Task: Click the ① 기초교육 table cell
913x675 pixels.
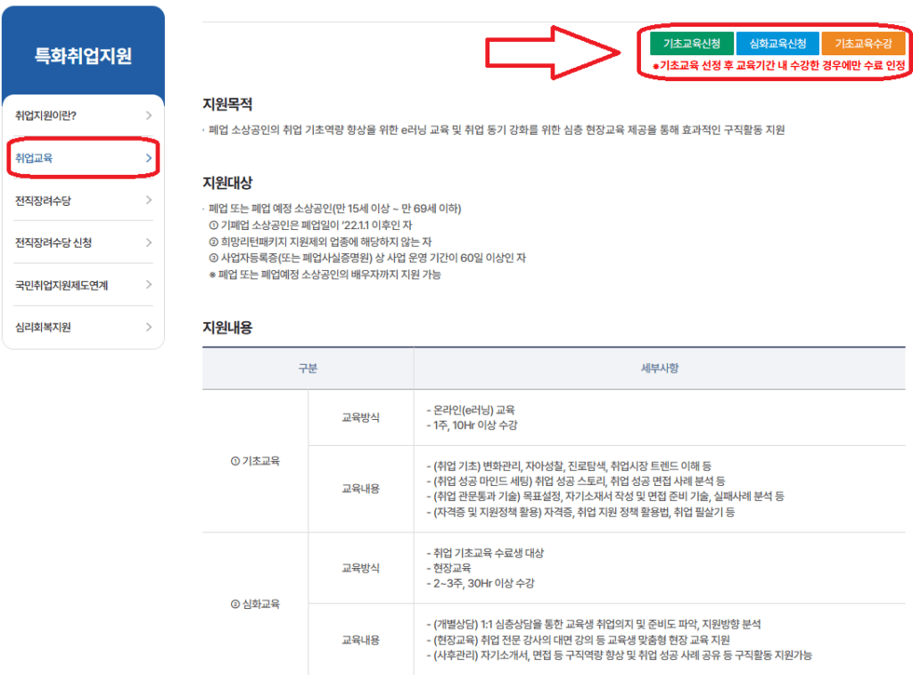Action: pyautogui.click(x=255, y=461)
